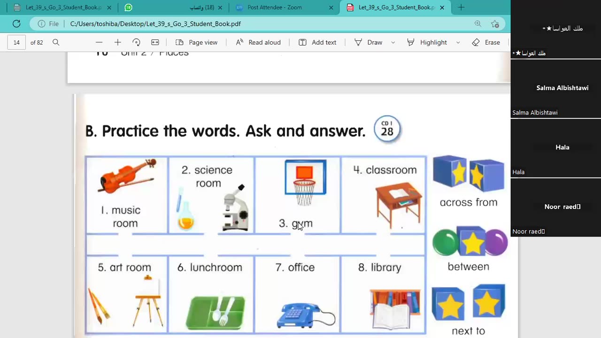The image size is (601, 338).
Task: Click the address bar file path
Action: coord(155,23)
